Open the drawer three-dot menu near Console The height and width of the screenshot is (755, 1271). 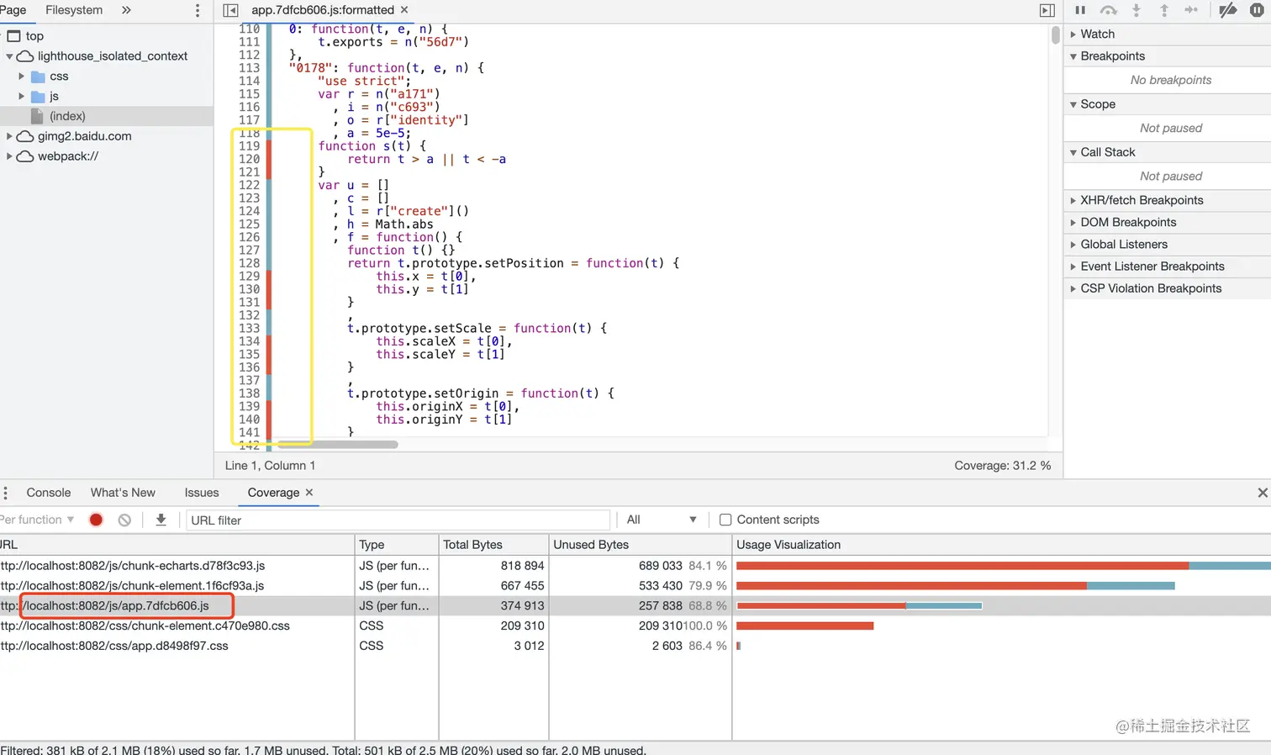coord(5,493)
